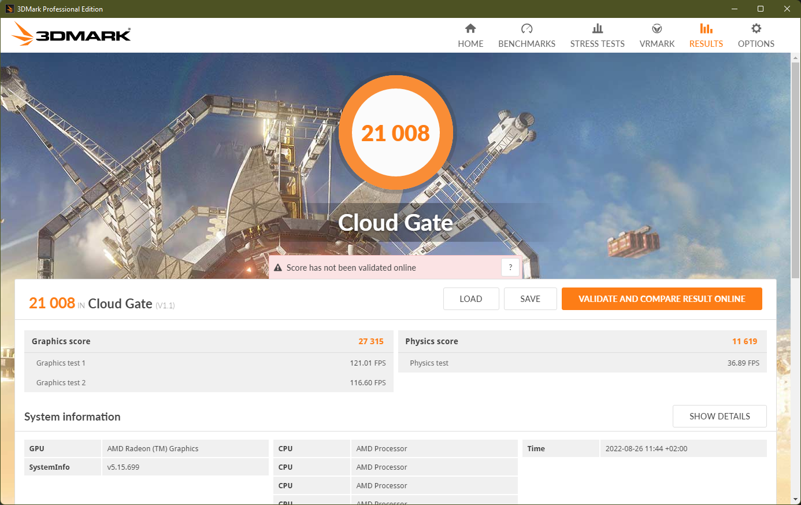
Task: Save the Cloud Gate result
Action: [x=530, y=299]
